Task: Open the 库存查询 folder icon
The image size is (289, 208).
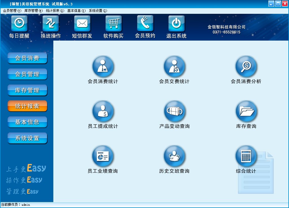Action: (x=246, y=112)
